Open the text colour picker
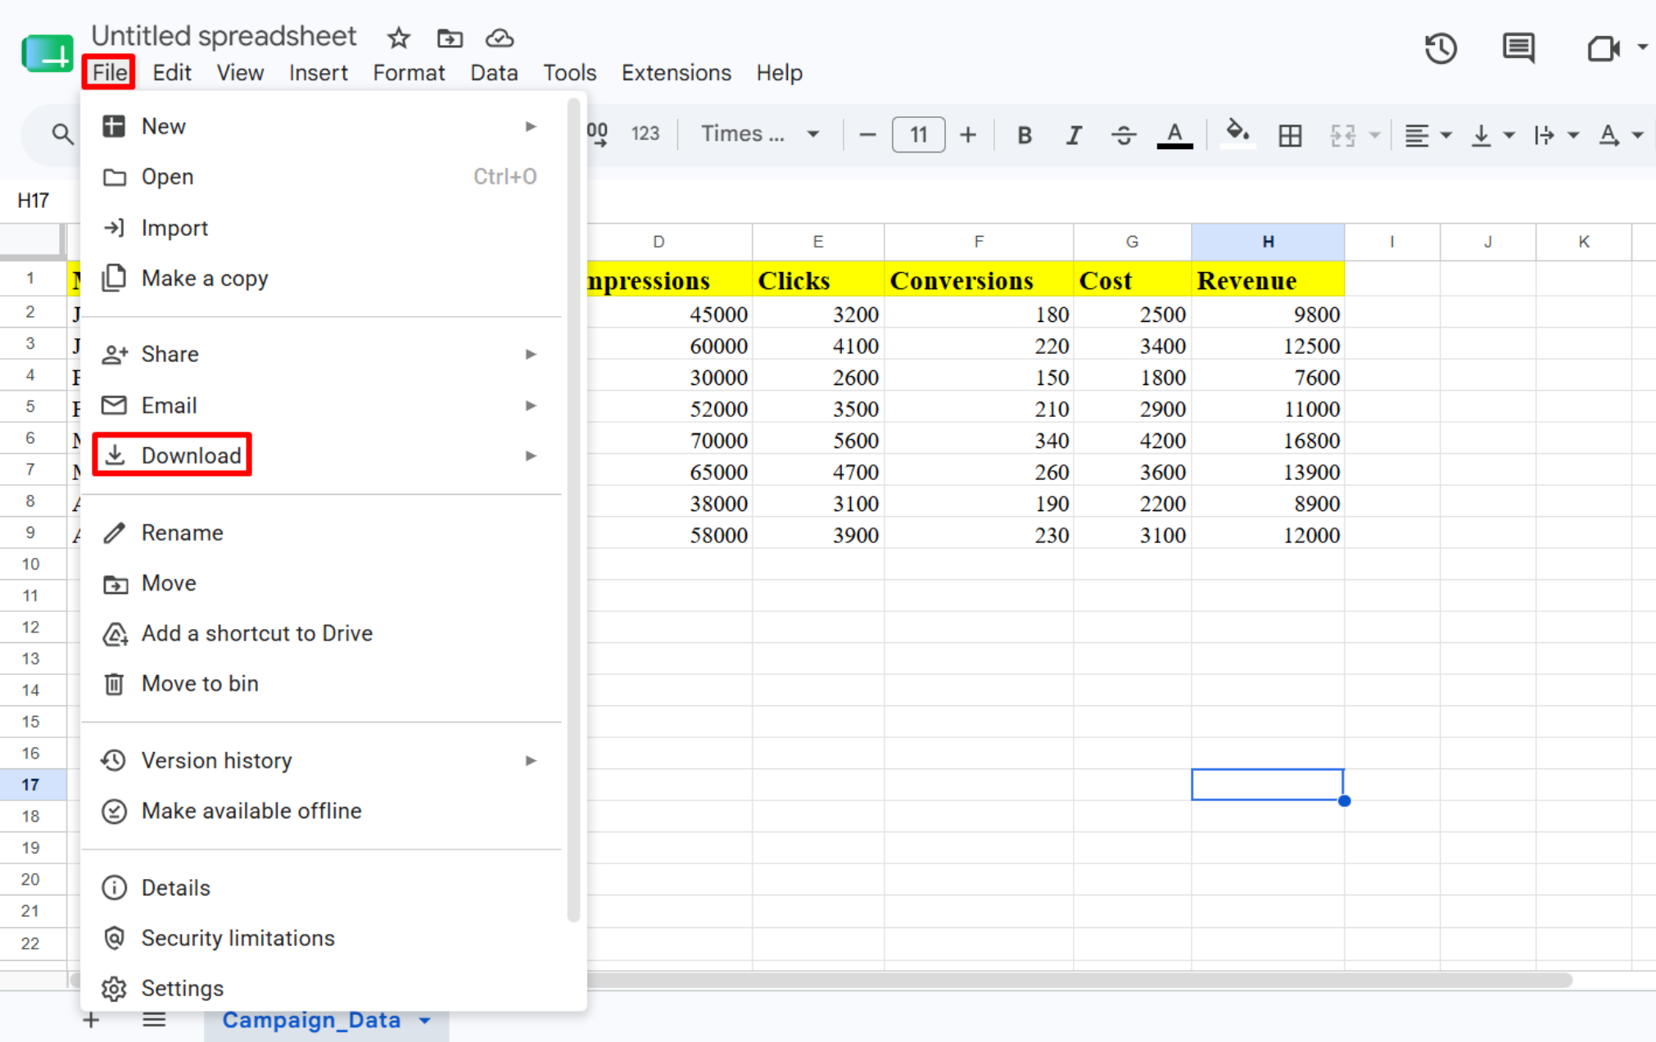Screen dimensions: 1656x1042 click(1174, 134)
